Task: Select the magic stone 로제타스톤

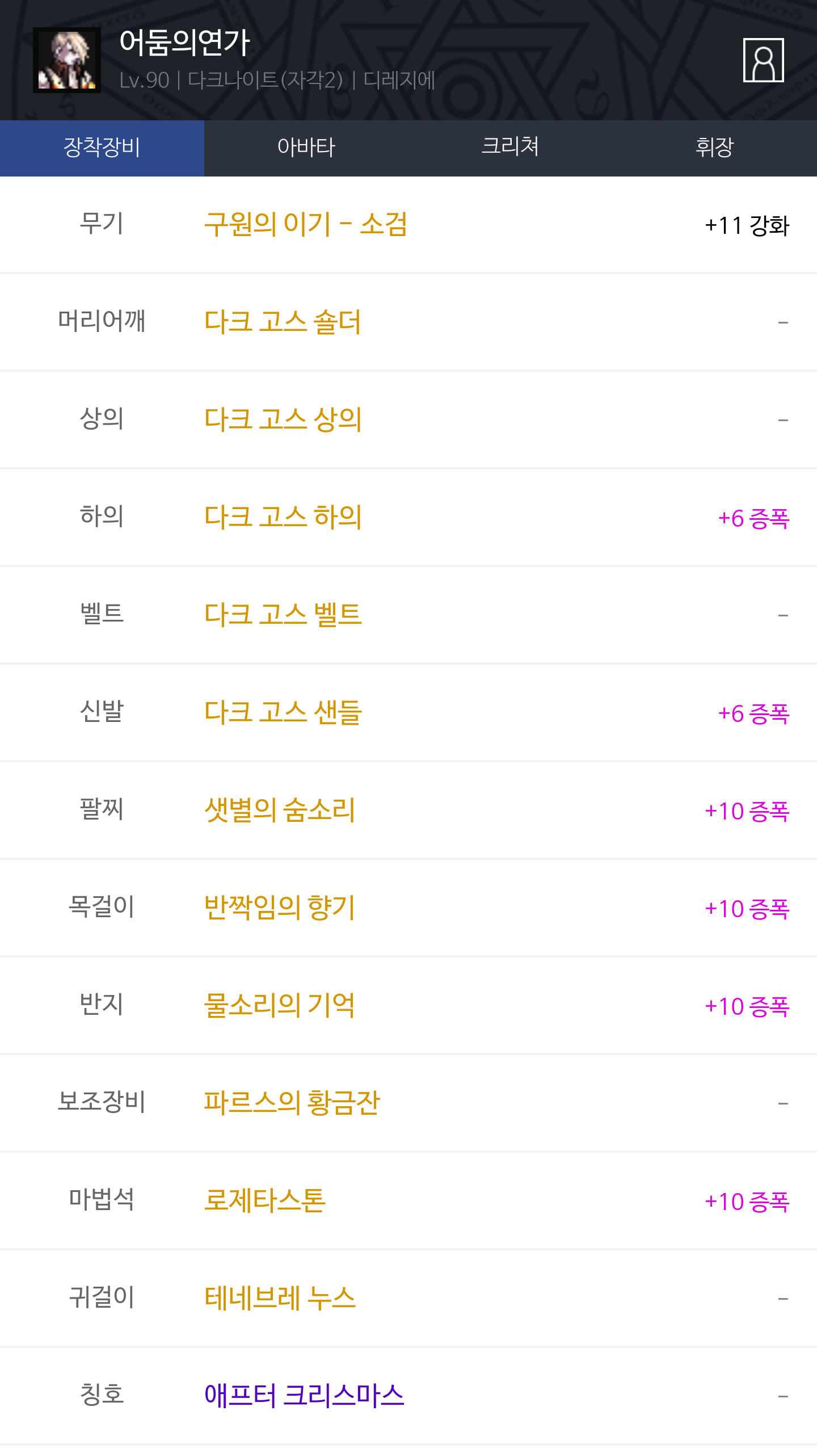Action: [x=264, y=1200]
